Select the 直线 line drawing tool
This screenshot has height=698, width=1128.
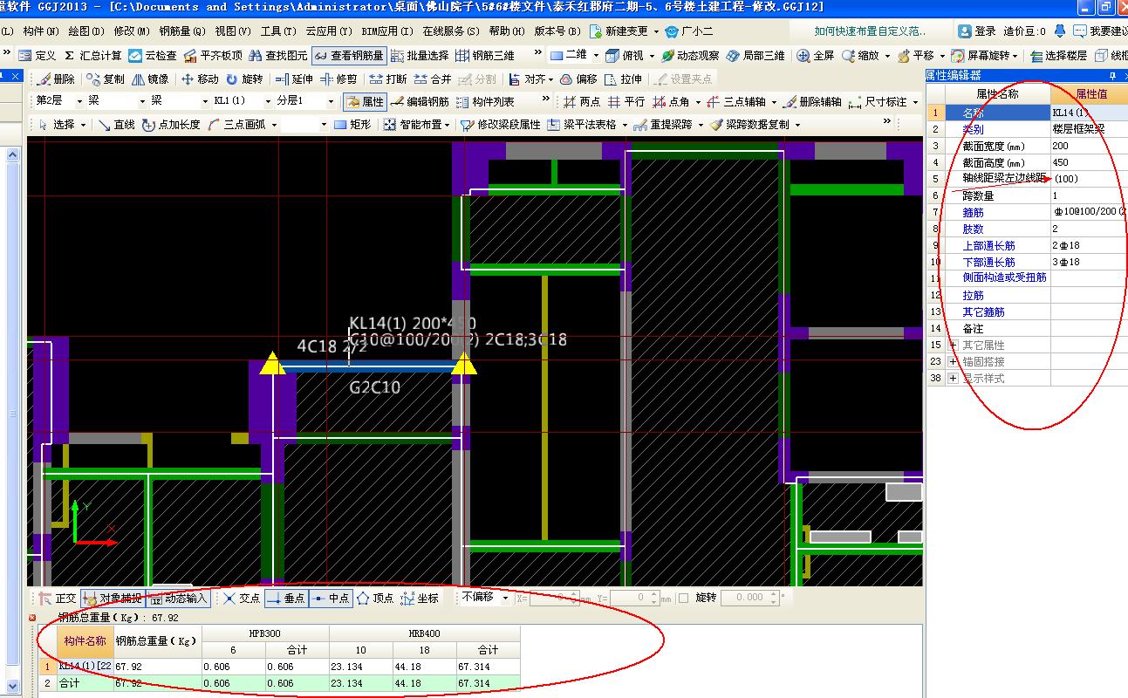click(116, 125)
